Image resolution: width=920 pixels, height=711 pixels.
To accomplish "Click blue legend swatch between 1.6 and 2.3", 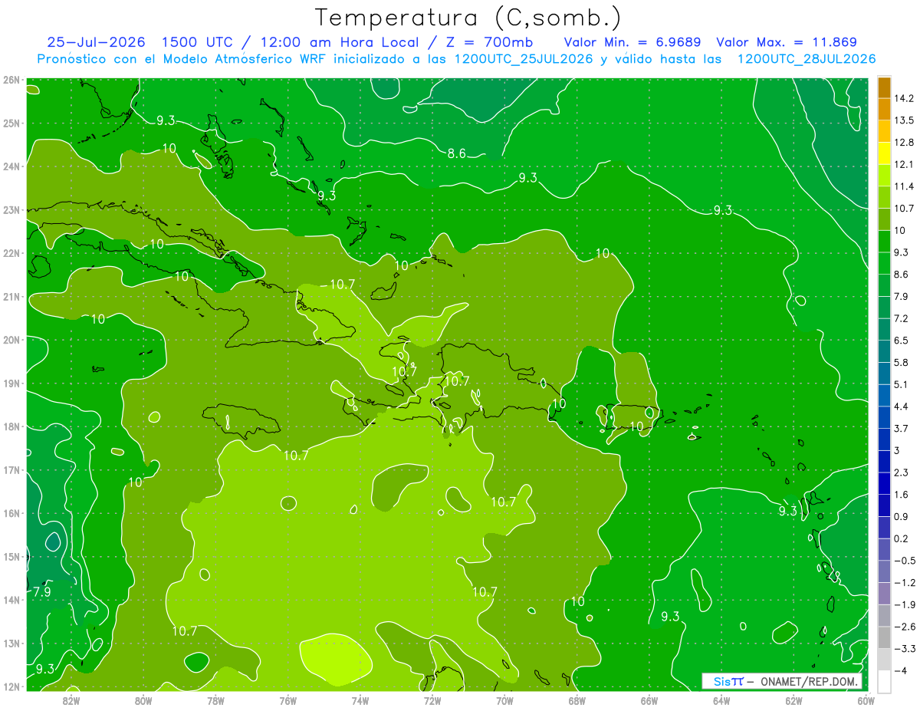I will 884,483.
